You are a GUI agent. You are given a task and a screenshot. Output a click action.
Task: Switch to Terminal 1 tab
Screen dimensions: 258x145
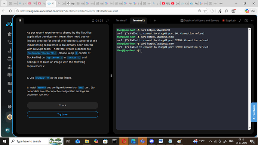point(122,21)
